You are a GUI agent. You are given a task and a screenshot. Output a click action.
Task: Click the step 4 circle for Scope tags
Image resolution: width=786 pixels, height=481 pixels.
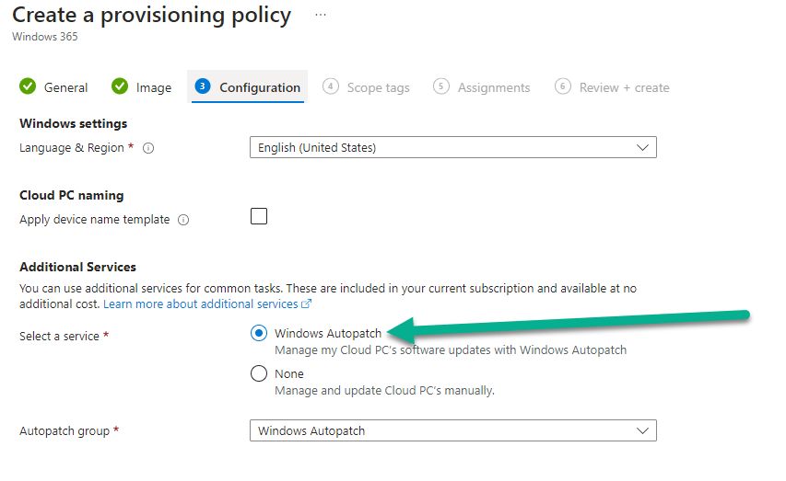pyautogui.click(x=331, y=86)
